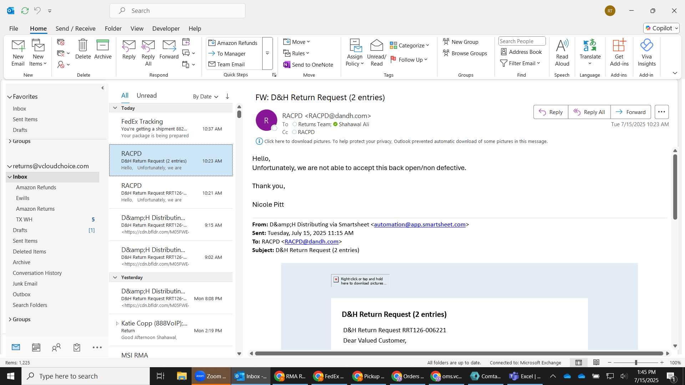This screenshot has width=685, height=385.
Task: Switch to the Folder tab
Action: pos(113,29)
